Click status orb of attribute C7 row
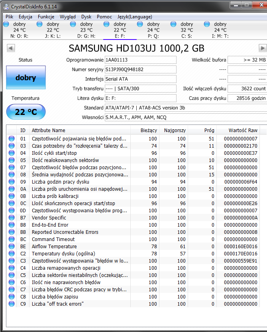The image size is (267, 332). click(12, 289)
